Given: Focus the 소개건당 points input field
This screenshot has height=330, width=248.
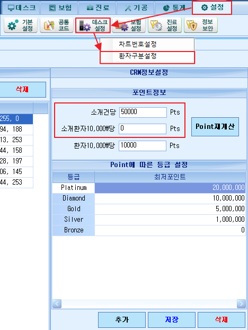Looking at the screenshot, I should point(143,112).
